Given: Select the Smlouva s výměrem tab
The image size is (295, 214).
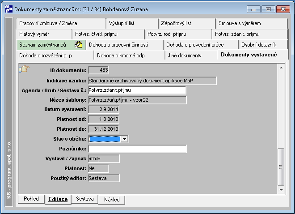Looking at the screenshot, I should coord(252,23).
